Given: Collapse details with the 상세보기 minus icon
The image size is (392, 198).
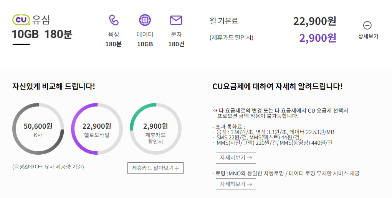Looking at the screenshot, I should [367, 25].
